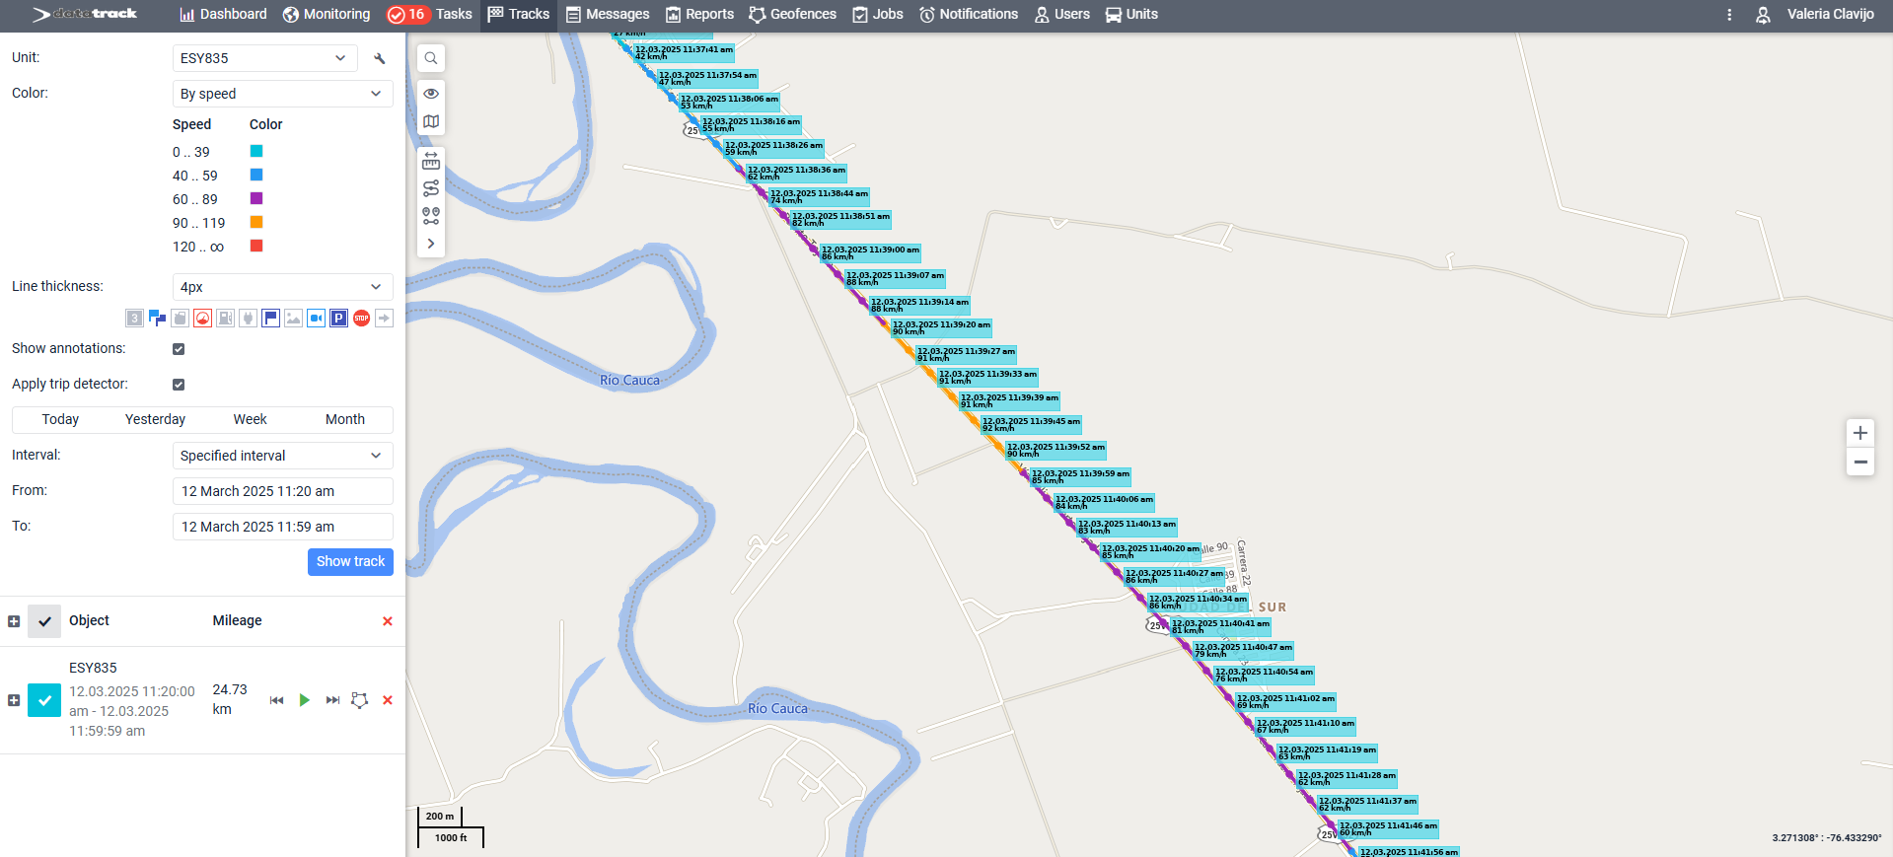
Task: Click the map search magnifier icon
Action: (431, 58)
